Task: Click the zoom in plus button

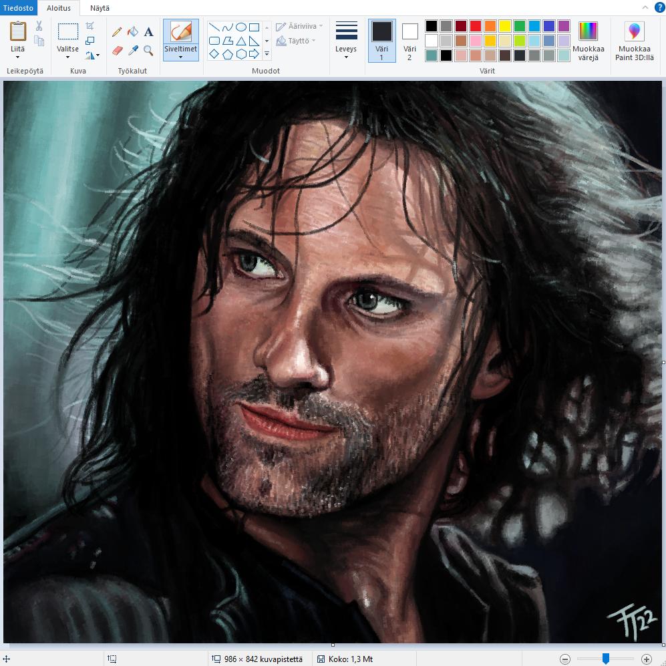Action: pyautogui.click(x=647, y=659)
